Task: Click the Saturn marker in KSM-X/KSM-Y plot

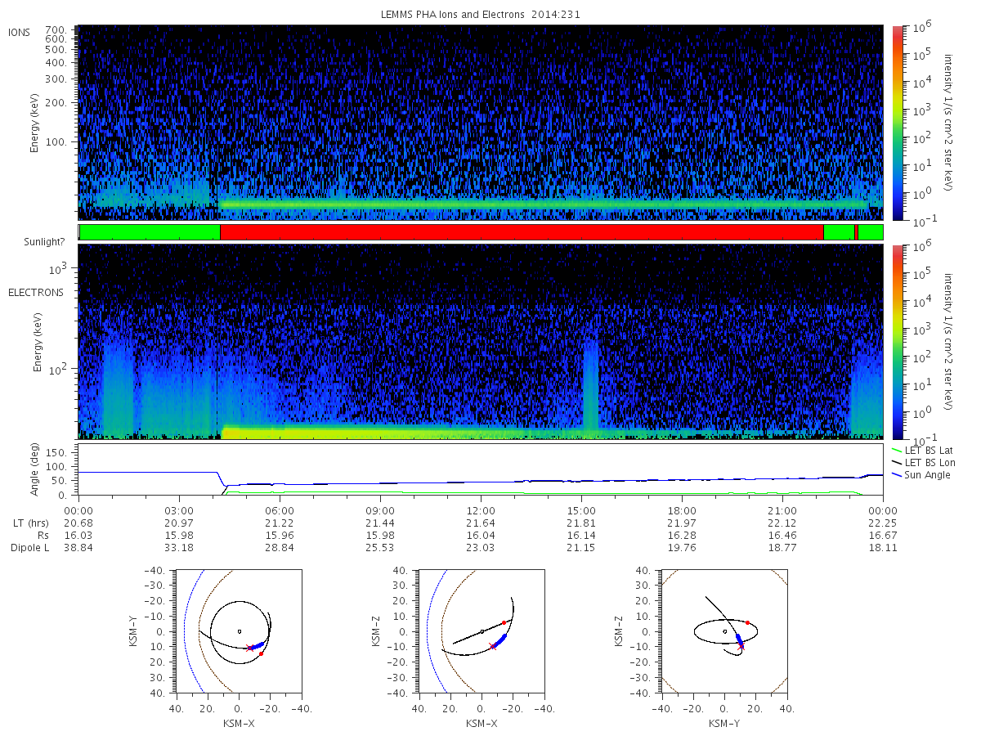Action: pos(239,631)
